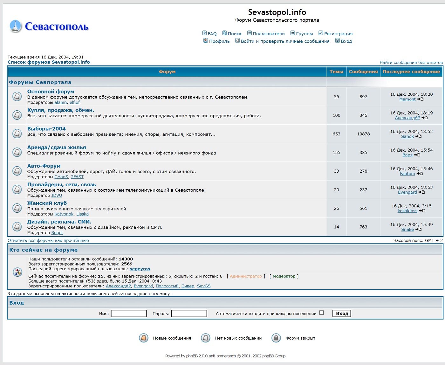Go to Регистрация in the top menu

pyautogui.click(x=336, y=33)
